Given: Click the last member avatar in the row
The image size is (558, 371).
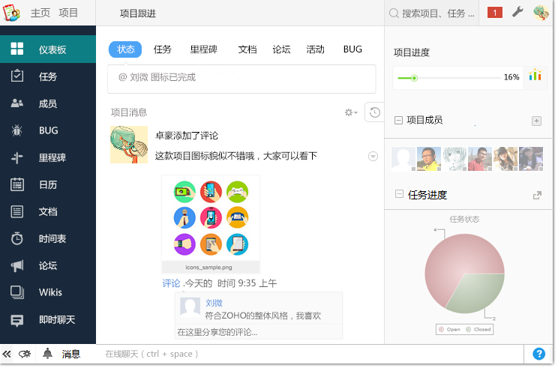Looking at the screenshot, I should click(531, 159).
